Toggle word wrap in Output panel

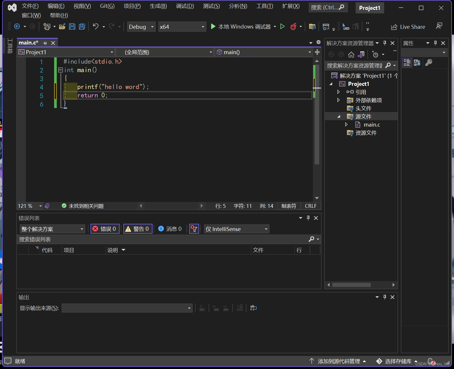[x=253, y=308]
